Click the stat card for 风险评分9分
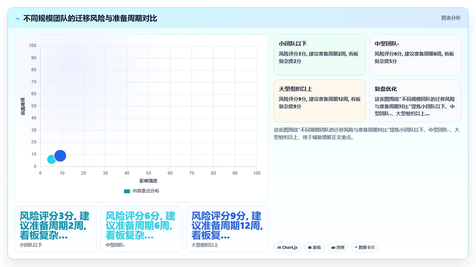Viewport: 476px width, 267px height. [x=227, y=229]
